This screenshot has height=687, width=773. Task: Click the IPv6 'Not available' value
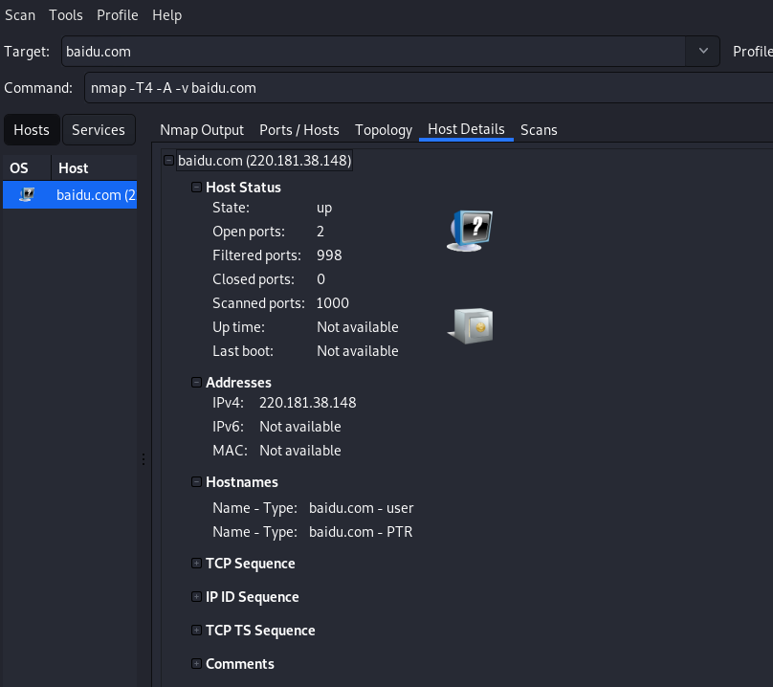[x=300, y=427]
